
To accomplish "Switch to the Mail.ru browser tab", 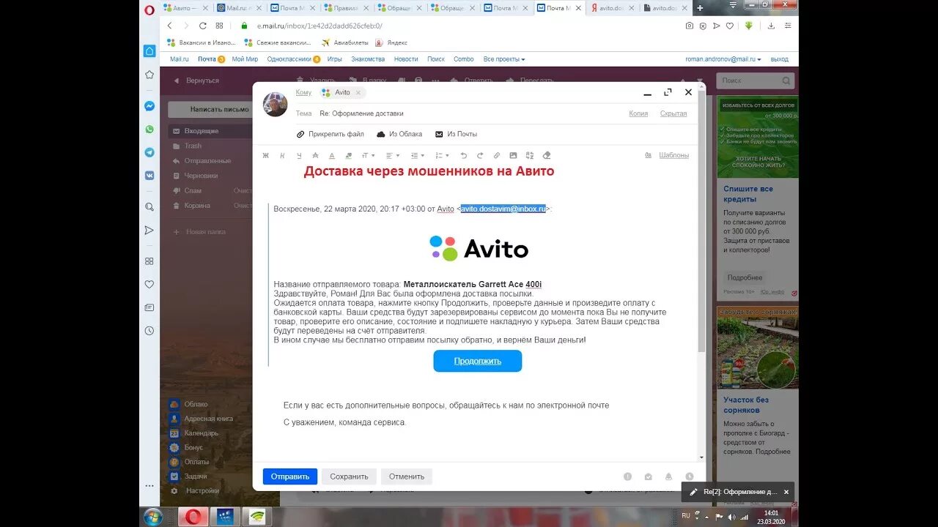I will [x=238, y=8].
